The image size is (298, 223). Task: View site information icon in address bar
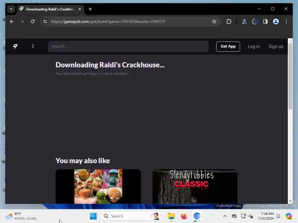click(x=45, y=21)
